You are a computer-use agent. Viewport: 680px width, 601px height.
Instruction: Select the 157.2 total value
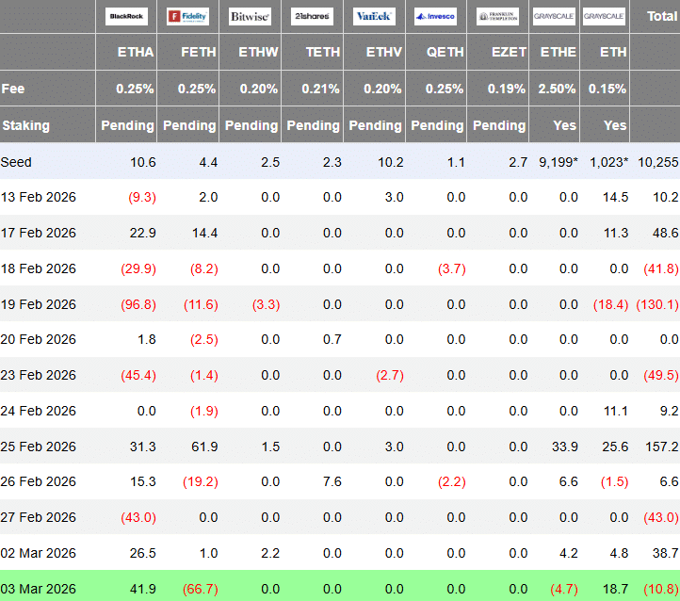pos(659,446)
